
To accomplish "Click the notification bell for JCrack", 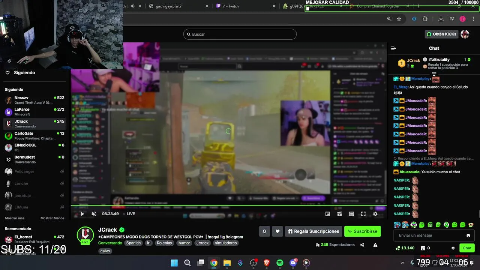I will coord(264,231).
